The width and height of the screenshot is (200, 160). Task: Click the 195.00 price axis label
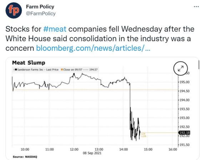pyautogui.click(x=184, y=82)
